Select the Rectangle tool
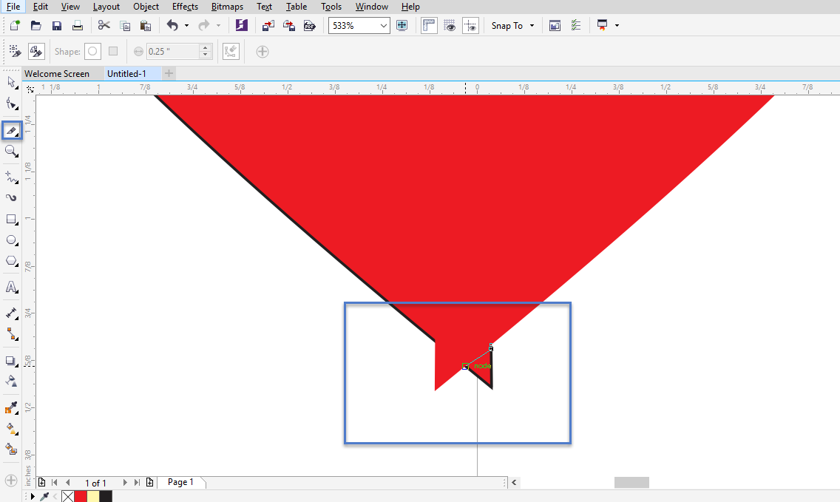Viewport: 840px width, 502px height. (x=11, y=219)
